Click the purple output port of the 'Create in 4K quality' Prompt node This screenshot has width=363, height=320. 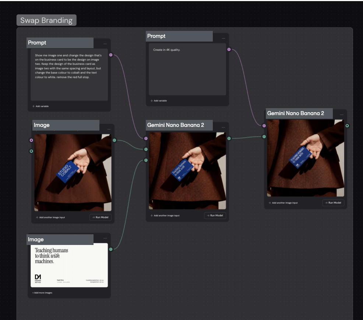click(229, 50)
